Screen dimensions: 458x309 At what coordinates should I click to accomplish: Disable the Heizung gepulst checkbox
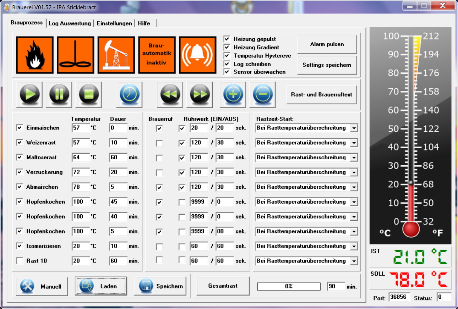[227, 39]
